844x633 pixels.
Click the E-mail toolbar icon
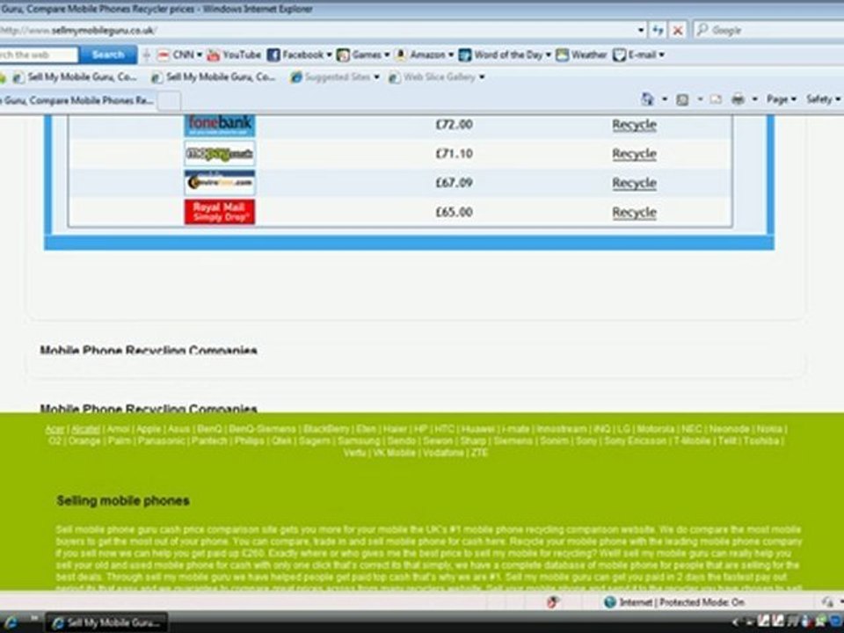[x=620, y=55]
